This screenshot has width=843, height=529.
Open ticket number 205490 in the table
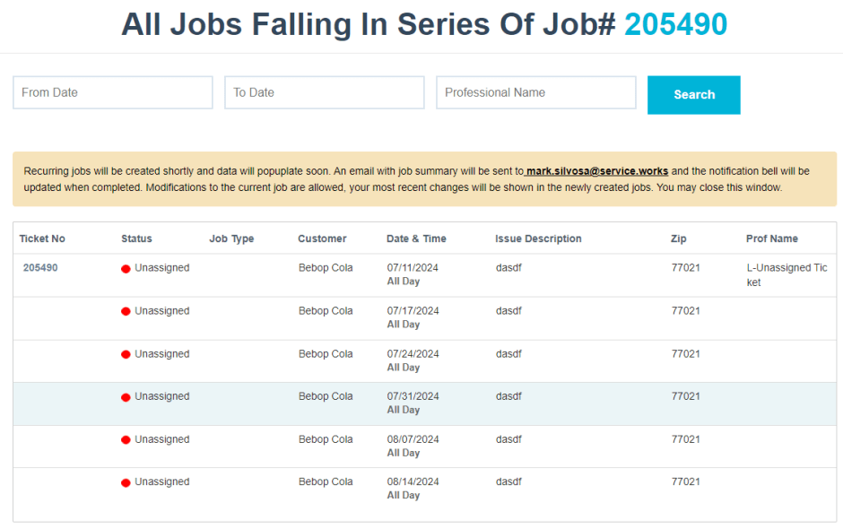pos(40,268)
